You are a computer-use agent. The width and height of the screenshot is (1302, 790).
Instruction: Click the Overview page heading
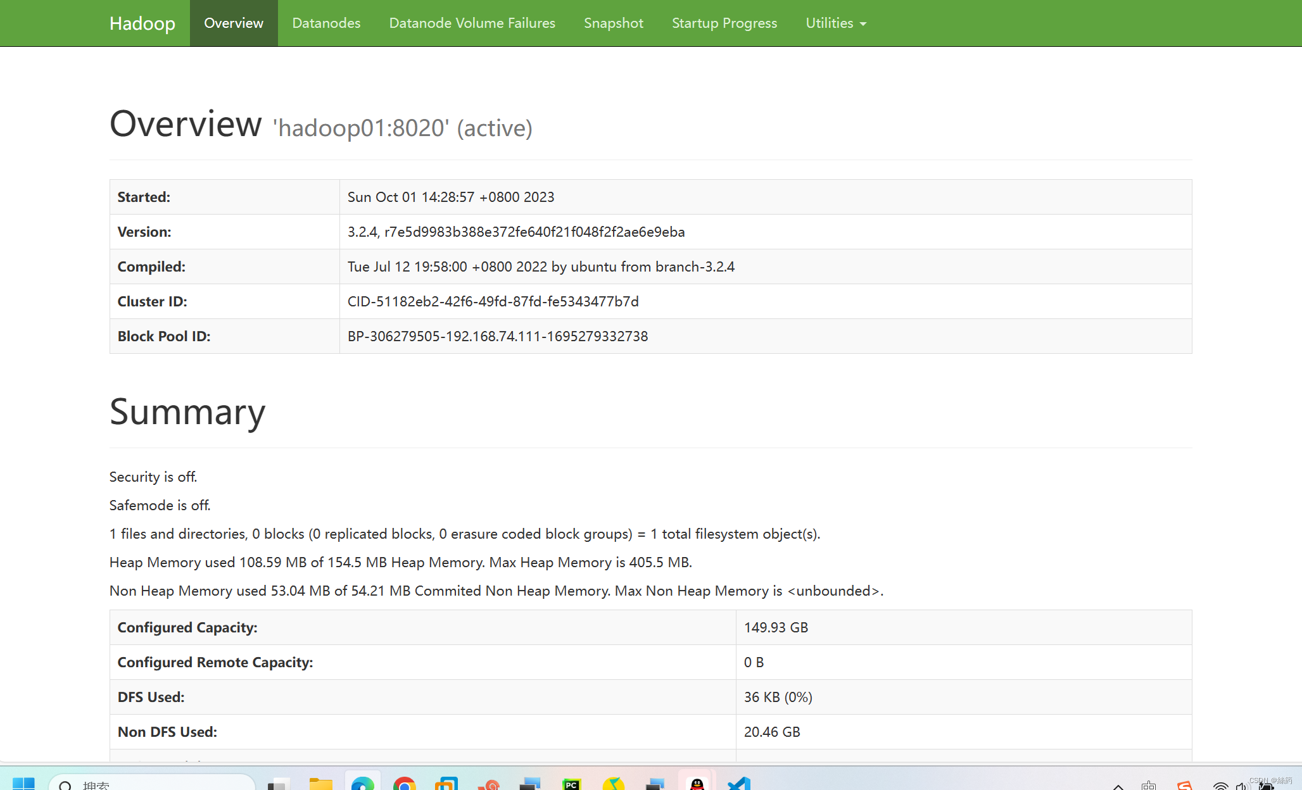pos(186,123)
